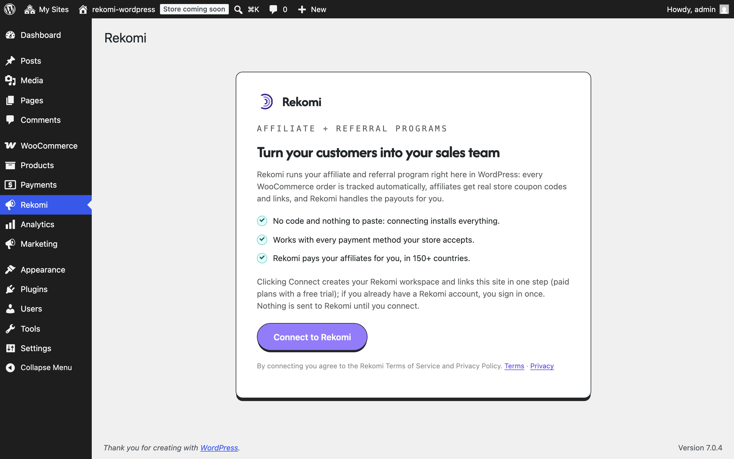Click the Plugins plug icon
The width and height of the screenshot is (734, 459).
[10, 289]
